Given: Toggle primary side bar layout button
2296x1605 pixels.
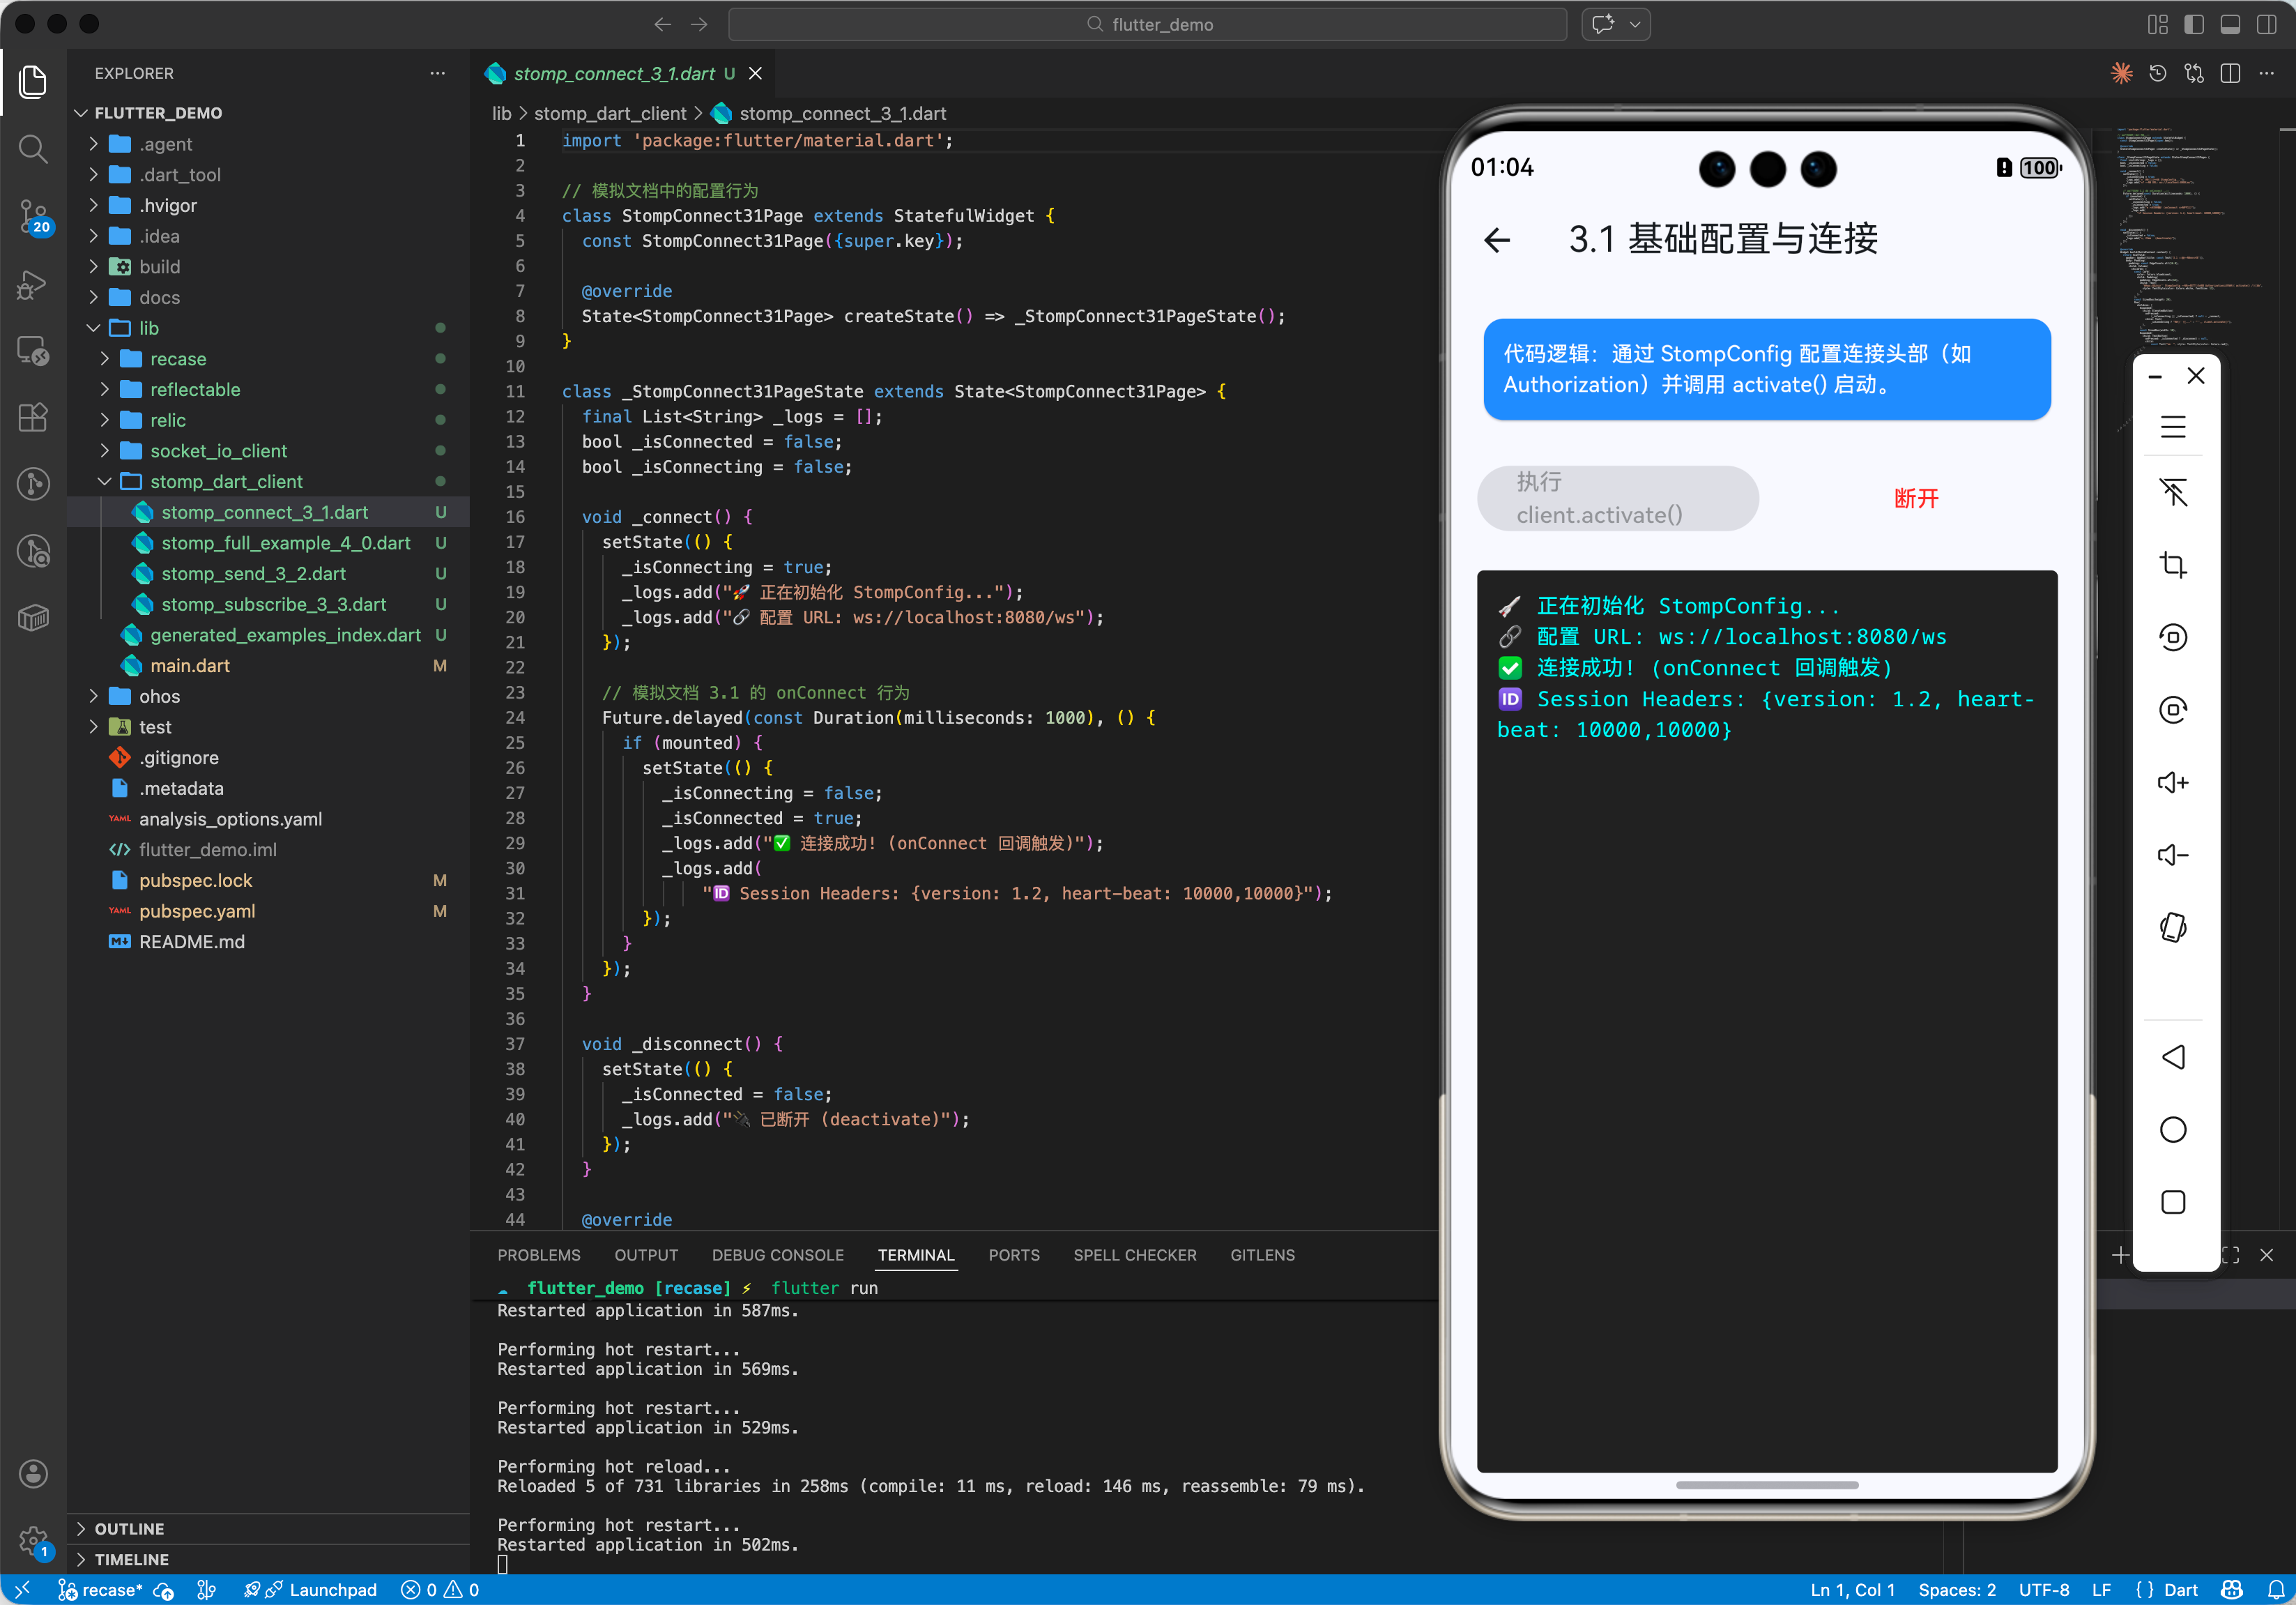Looking at the screenshot, I should [2194, 25].
